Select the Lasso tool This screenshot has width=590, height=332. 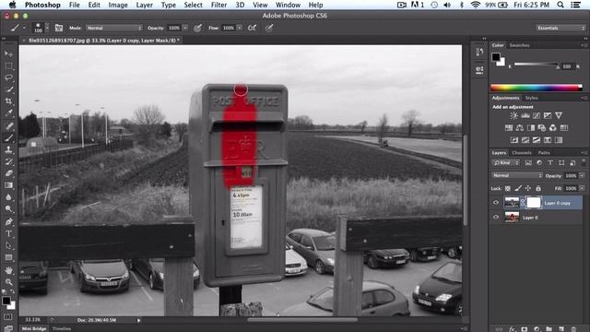[x=8, y=77]
